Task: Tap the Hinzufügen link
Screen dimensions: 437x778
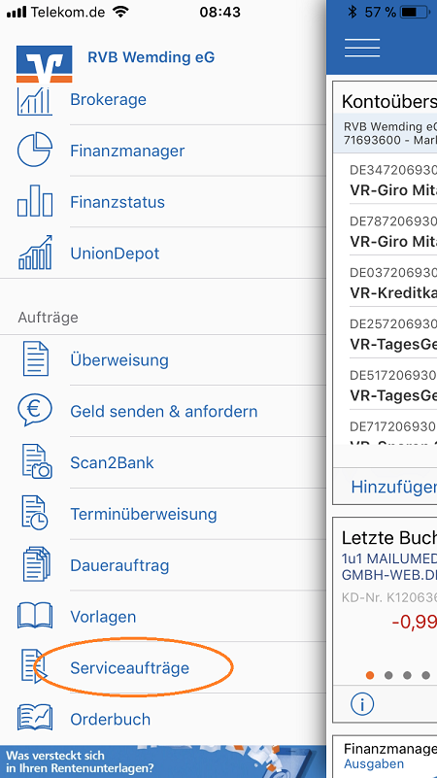Action: [x=394, y=487]
